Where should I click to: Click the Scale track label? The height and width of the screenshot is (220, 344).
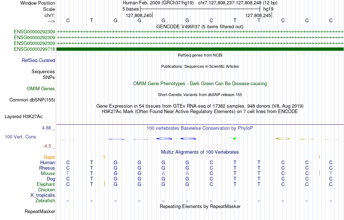(x=49, y=9)
